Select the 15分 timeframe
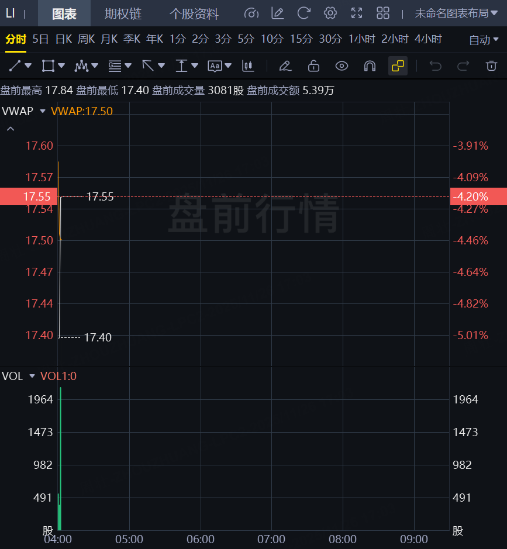Screen dimensions: 507x549 click(301, 39)
